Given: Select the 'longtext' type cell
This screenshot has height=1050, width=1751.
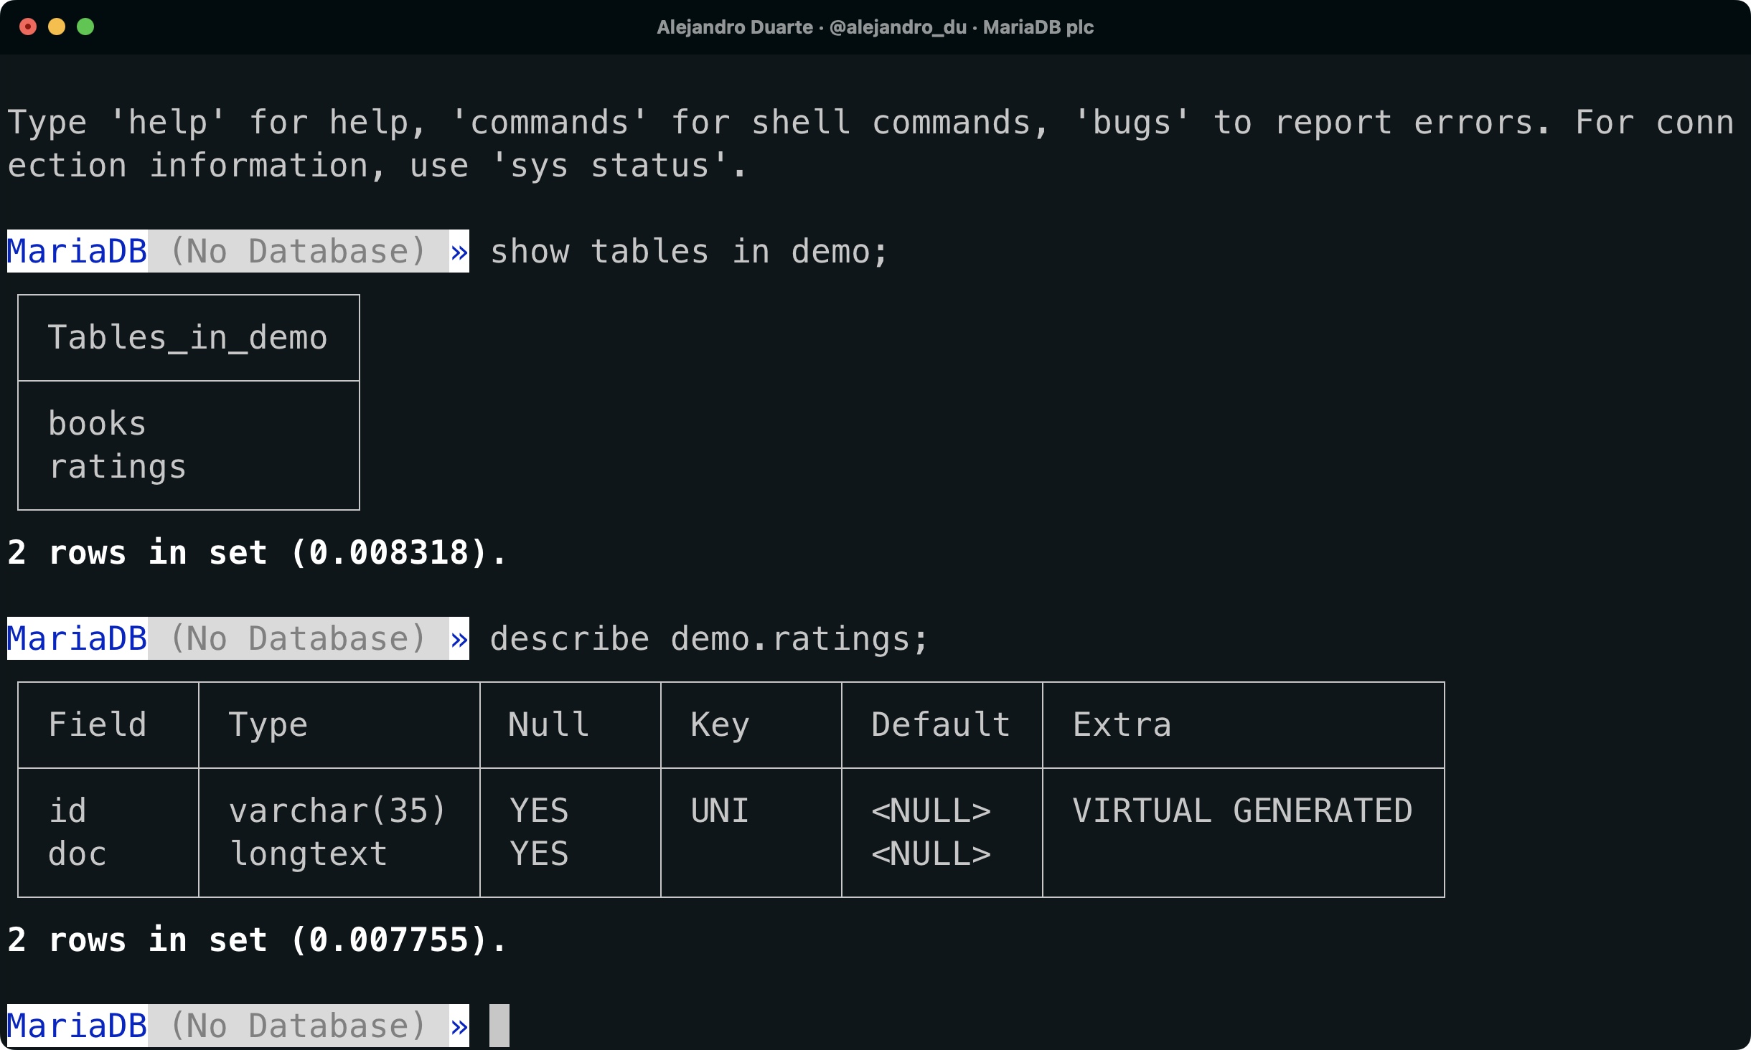Looking at the screenshot, I should coord(309,854).
